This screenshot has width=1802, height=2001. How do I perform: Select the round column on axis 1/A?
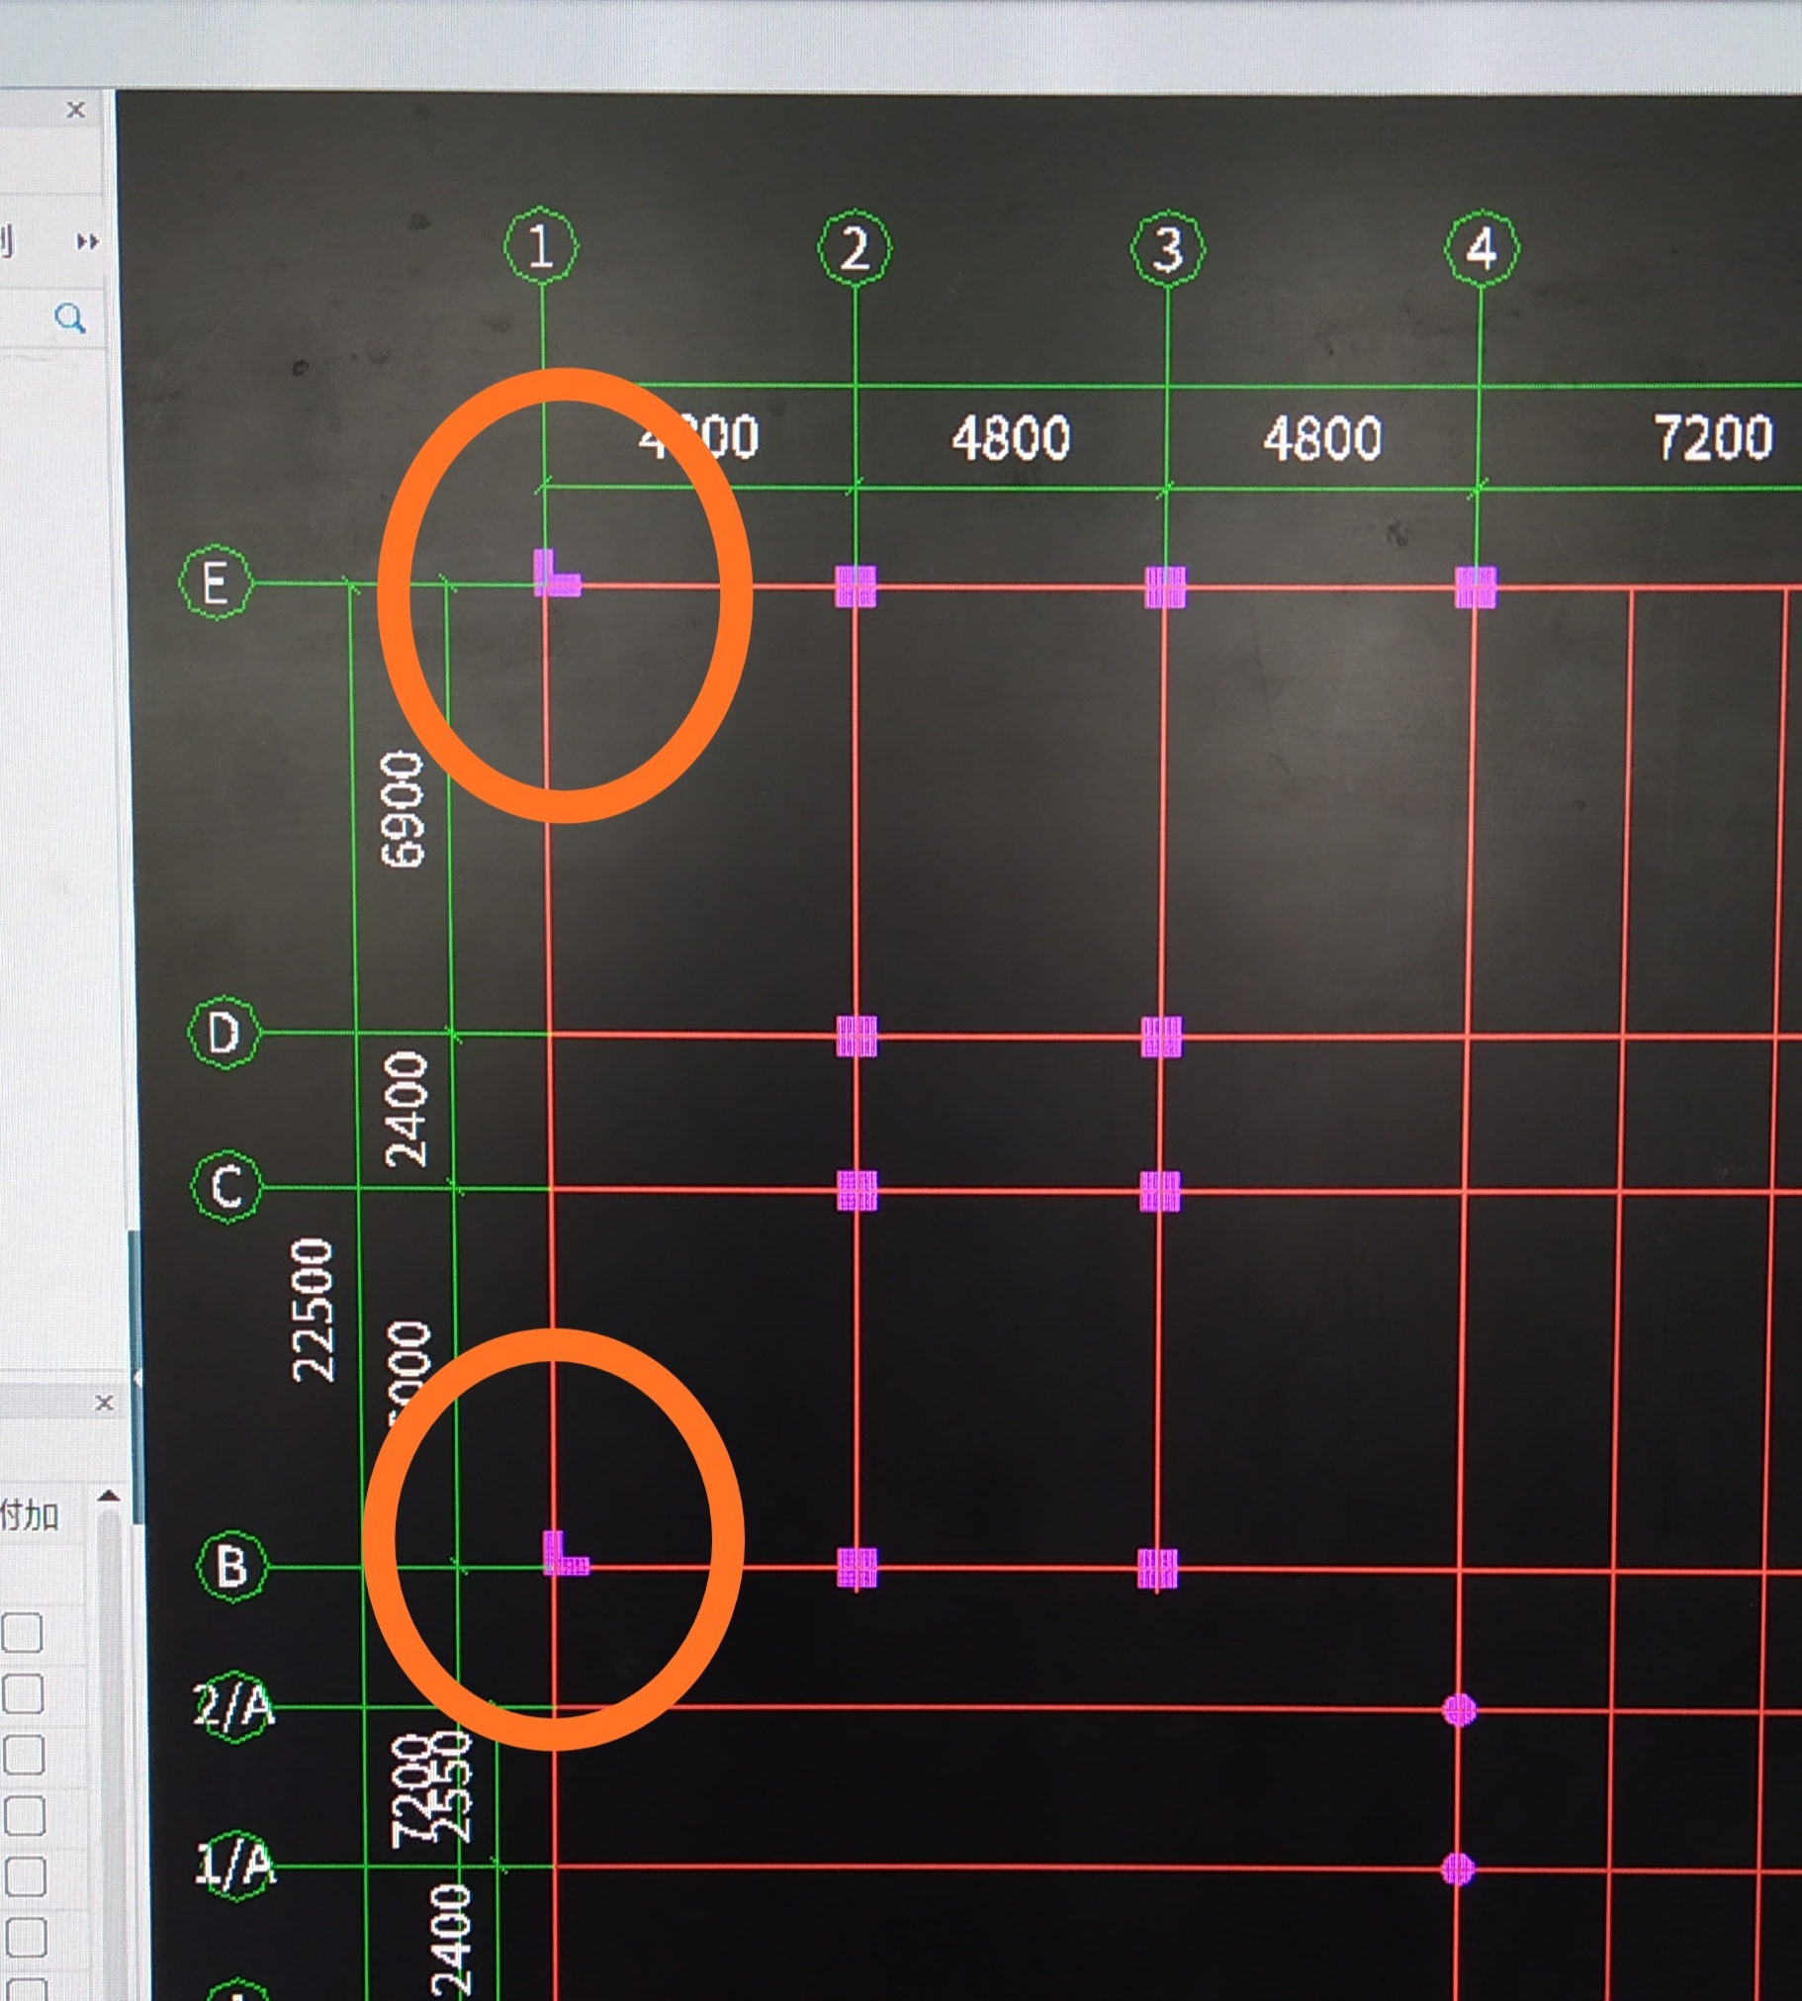[x=1458, y=1869]
